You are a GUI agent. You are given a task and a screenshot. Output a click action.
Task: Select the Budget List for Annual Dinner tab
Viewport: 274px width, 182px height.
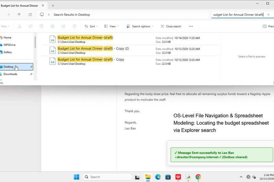(x=19, y=5)
